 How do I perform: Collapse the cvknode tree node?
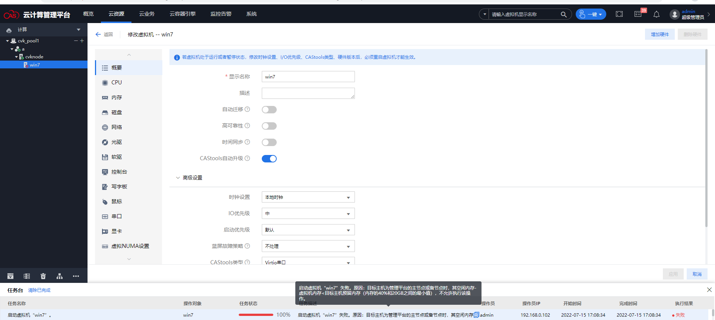point(16,57)
